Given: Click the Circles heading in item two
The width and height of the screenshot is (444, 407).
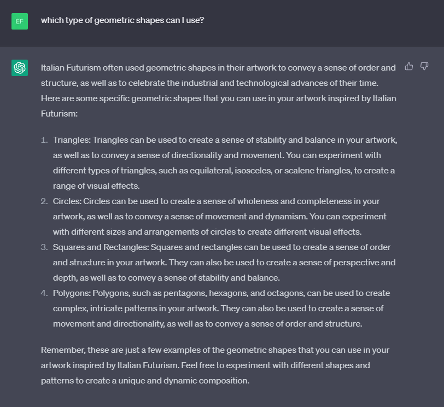Looking at the screenshot, I should coord(67,201).
